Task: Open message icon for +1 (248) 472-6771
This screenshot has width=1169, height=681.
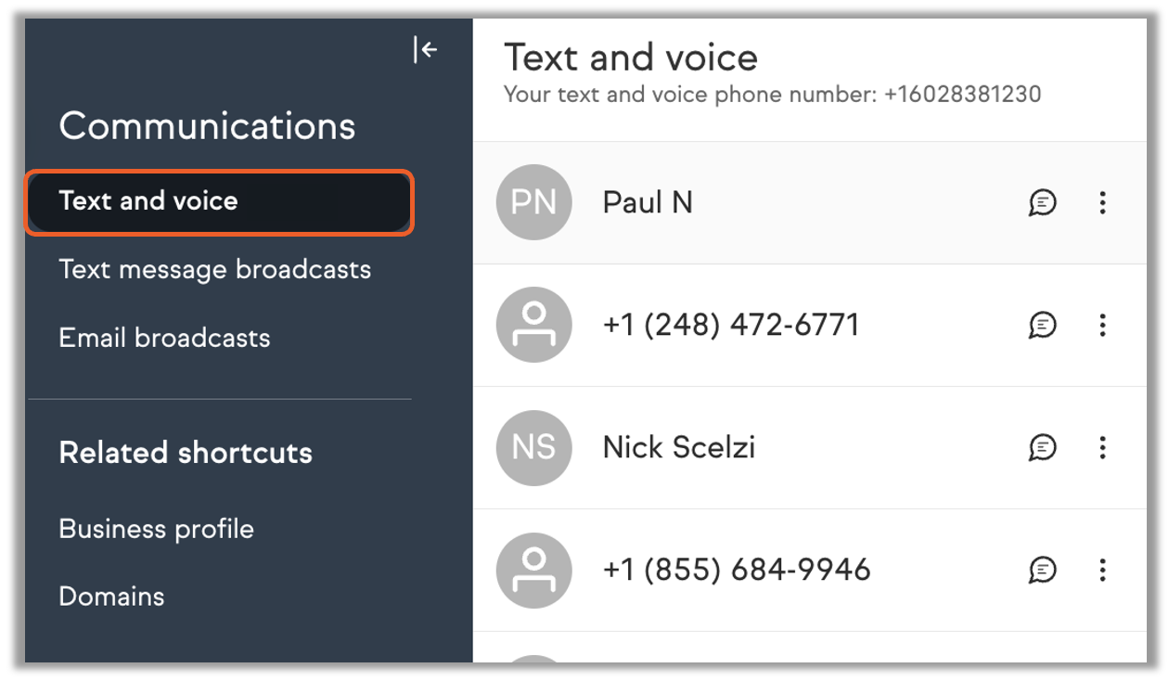Action: [1043, 325]
